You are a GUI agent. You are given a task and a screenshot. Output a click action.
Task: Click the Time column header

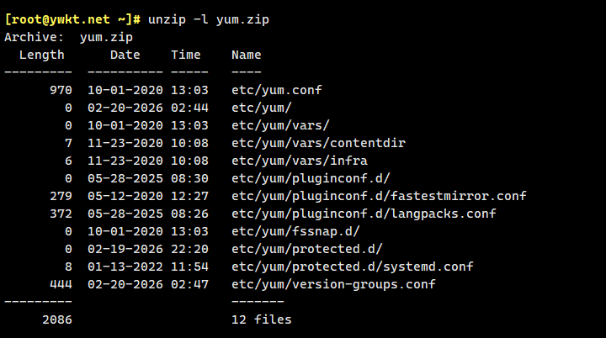pos(185,55)
